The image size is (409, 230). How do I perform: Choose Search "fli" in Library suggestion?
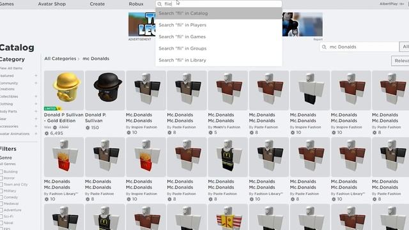tap(219, 60)
